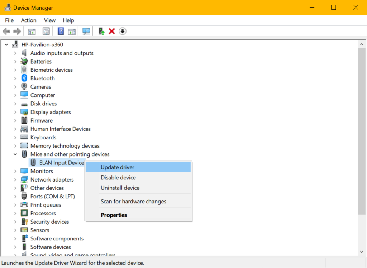Click the Scan for hardware changes monitor icon

86,31
